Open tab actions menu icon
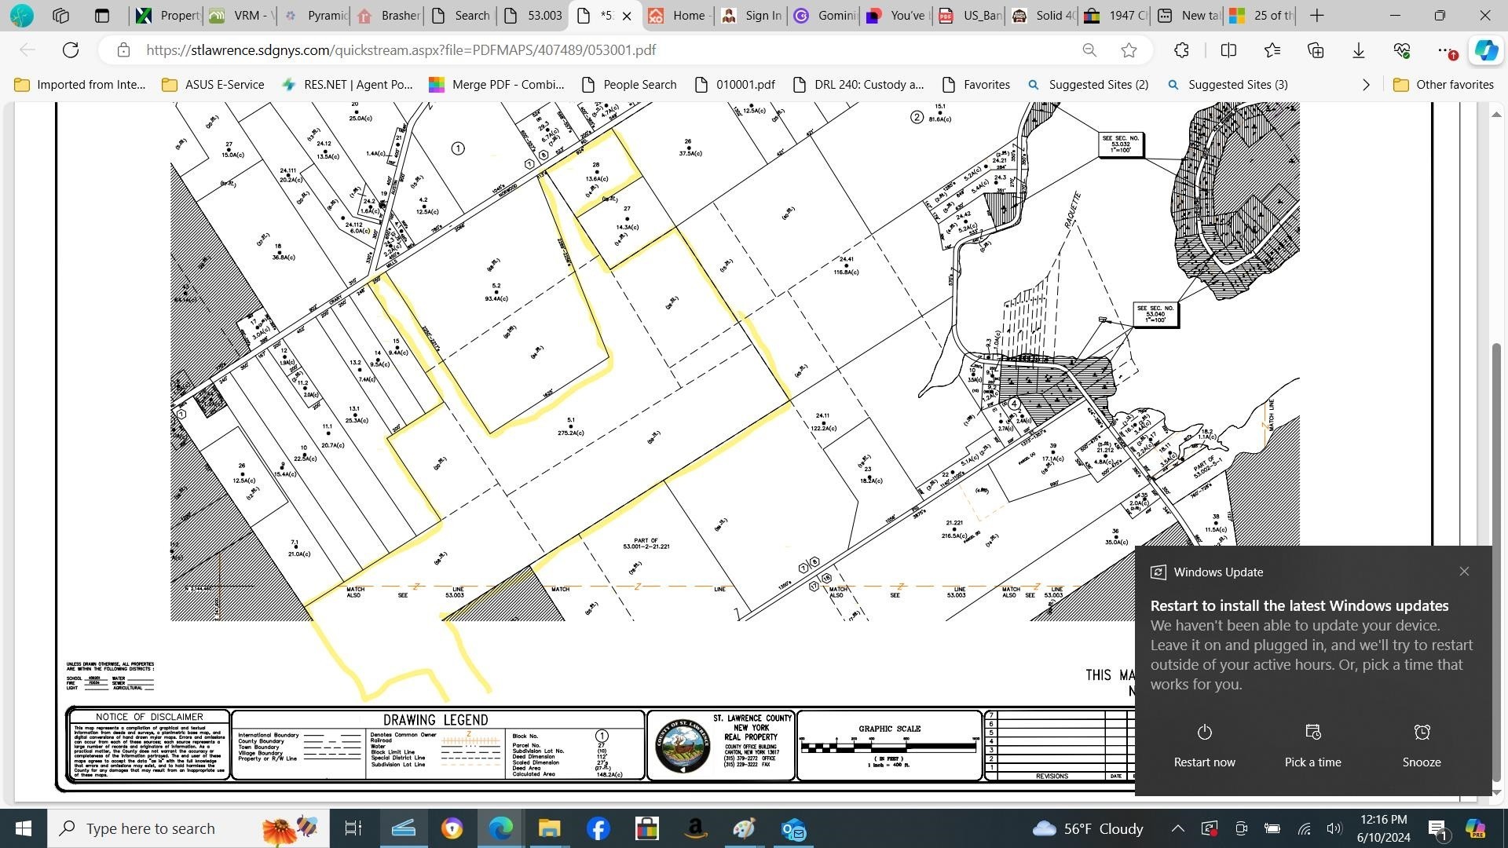This screenshot has height=848, width=1508. coord(102,15)
